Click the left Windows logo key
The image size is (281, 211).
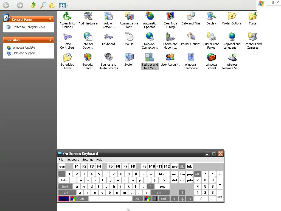point(73,199)
